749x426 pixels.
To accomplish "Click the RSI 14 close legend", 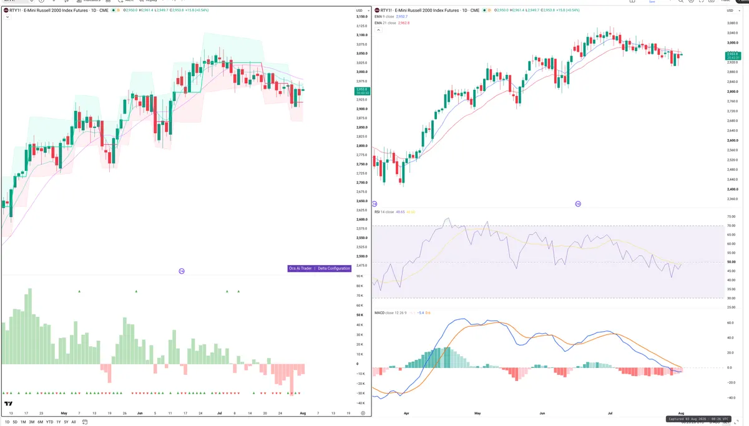I will pyautogui.click(x=384, y=212).
